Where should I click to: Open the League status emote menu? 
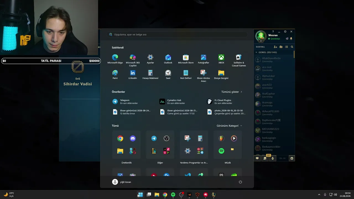[x=287, y=39]
